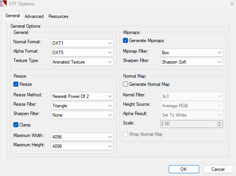The image size is (236, 176).
Task: Select the General tab
Action: 13,16
